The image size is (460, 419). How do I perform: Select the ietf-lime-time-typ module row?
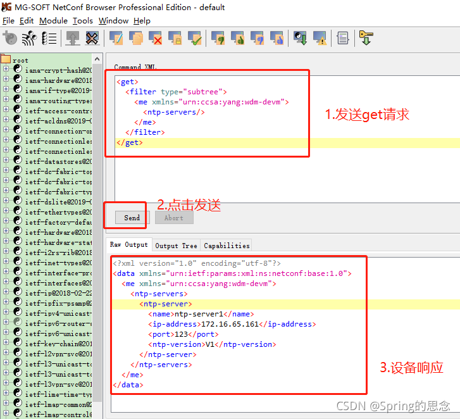[58, 394]
